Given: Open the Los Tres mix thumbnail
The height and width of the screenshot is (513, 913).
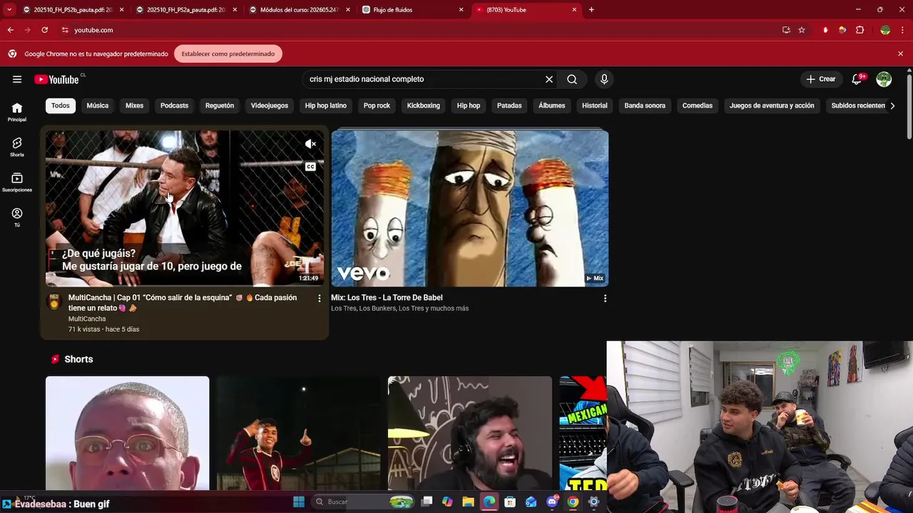Looking at the screenshot, I should (469, 208).
